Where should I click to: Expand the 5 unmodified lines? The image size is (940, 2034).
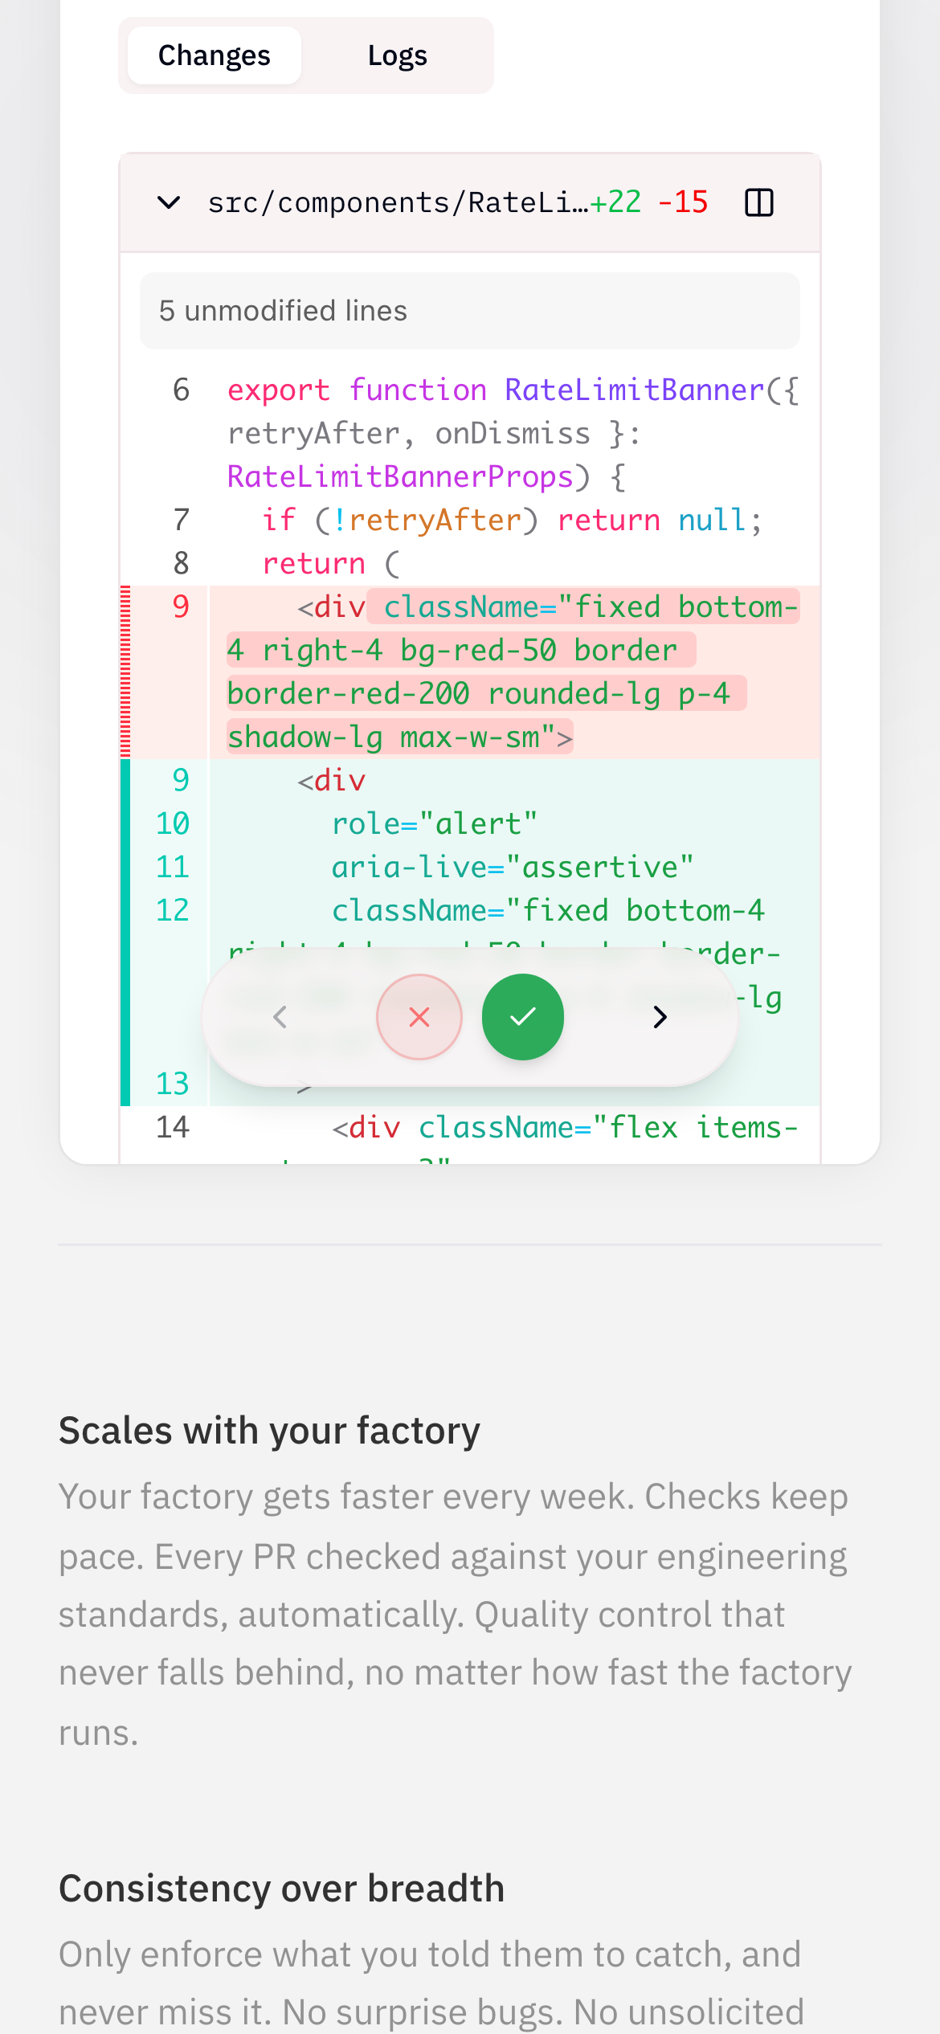469,311
